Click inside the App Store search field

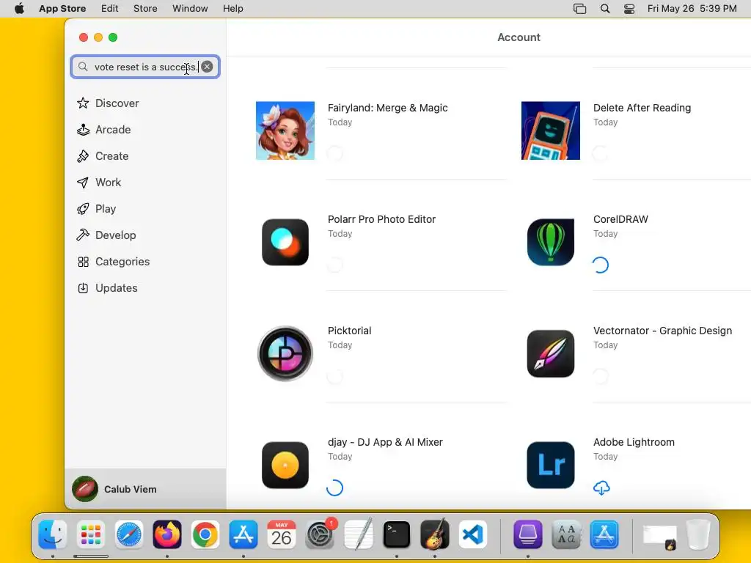145,67
